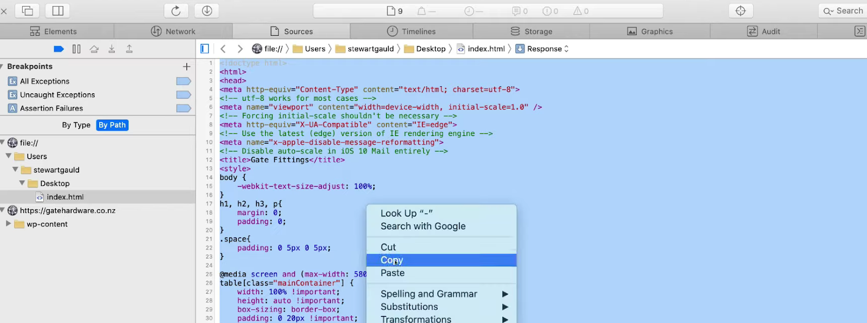Image resolution: width=867 pixels, height=323 pixels.
Task: Toggle all breakpoints with blue arrow icon
Action: [59, 49]
